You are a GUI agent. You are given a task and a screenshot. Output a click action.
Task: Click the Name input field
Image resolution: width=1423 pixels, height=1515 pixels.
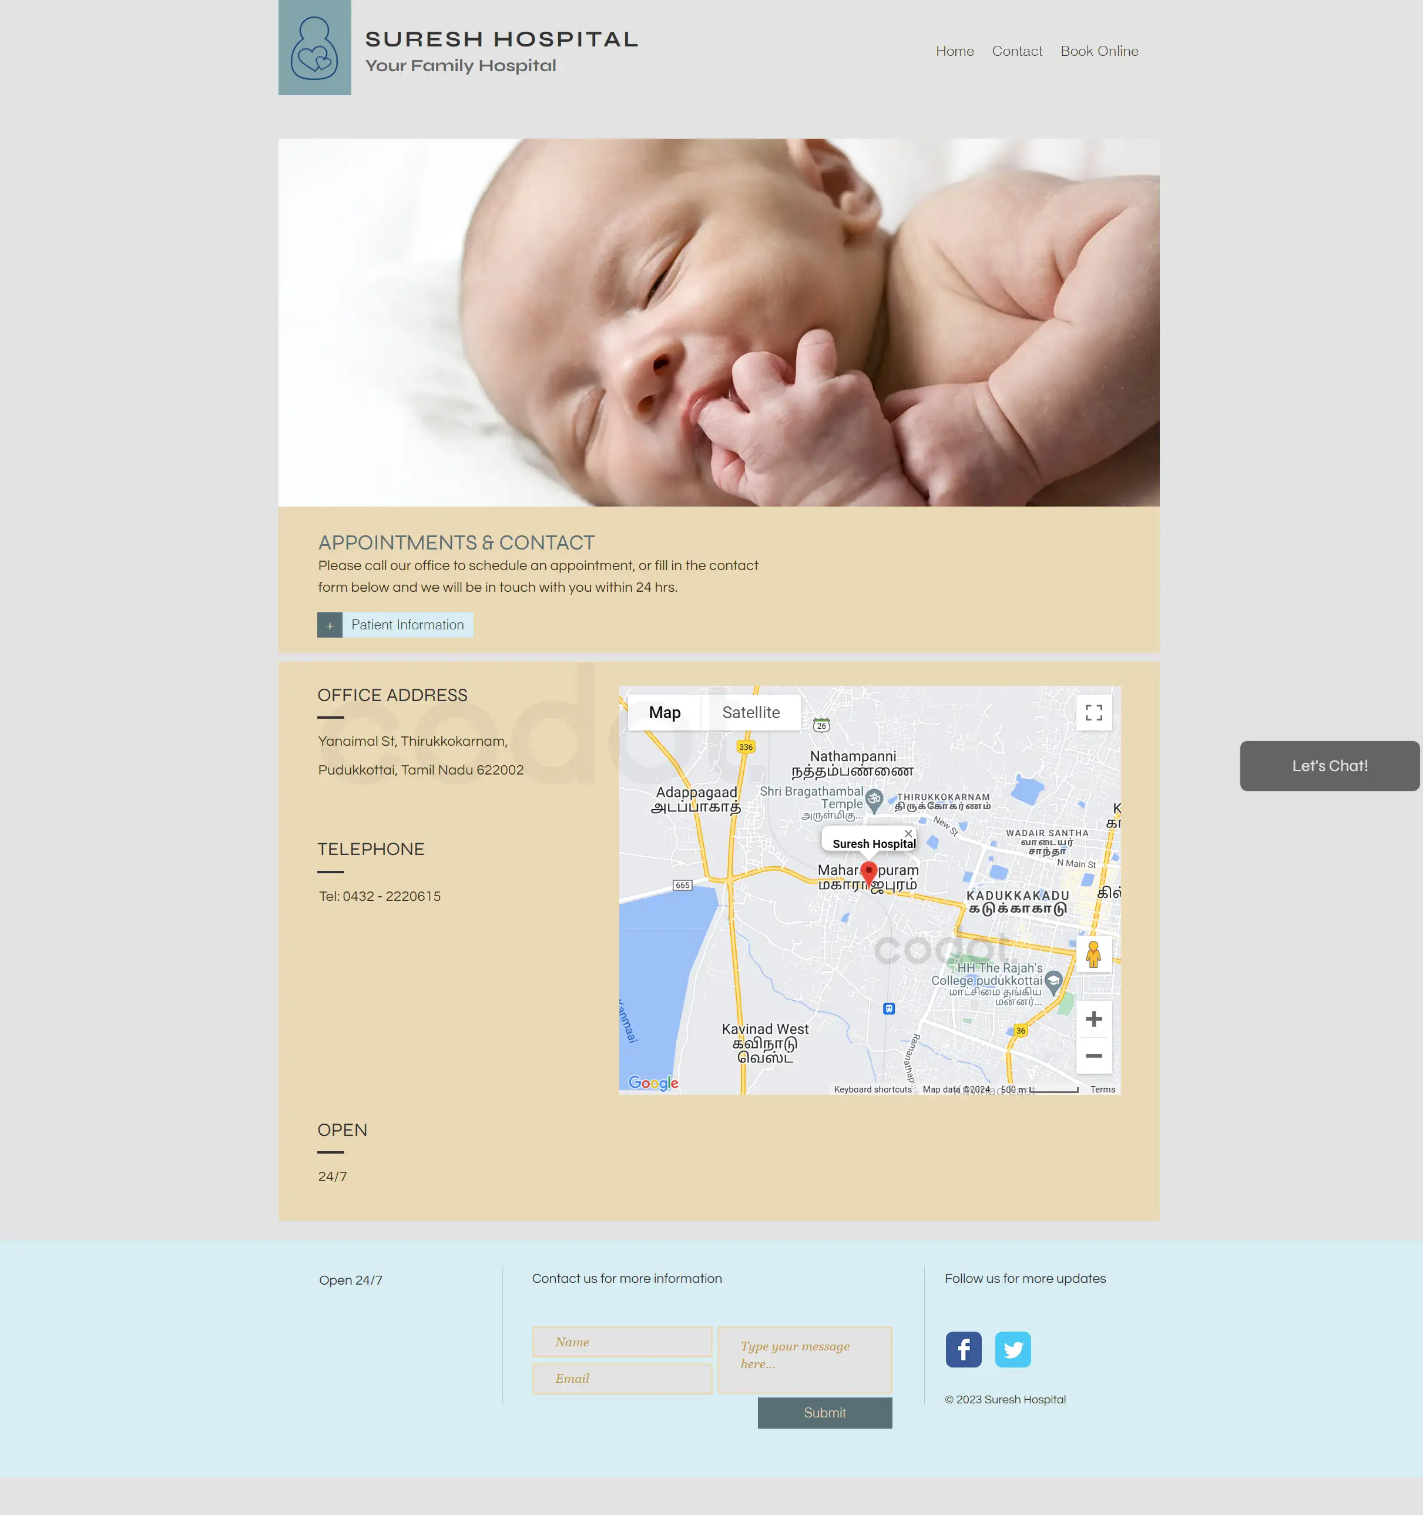(x=622, y=1341)
